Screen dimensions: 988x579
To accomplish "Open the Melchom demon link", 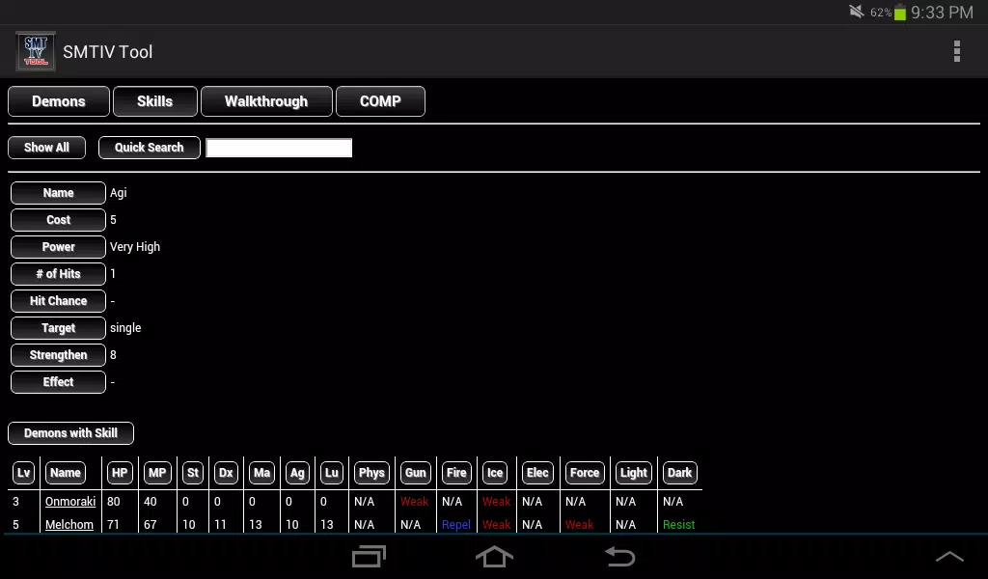I will [x=69, y=524].
